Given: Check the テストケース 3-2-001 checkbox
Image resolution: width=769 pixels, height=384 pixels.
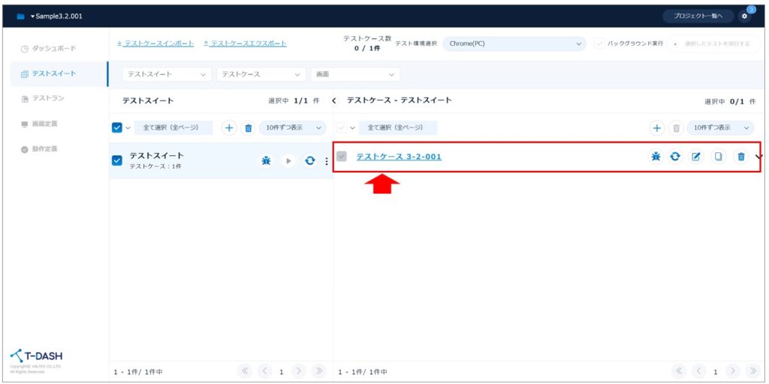Looking at the screenshot, I should 342,157.
